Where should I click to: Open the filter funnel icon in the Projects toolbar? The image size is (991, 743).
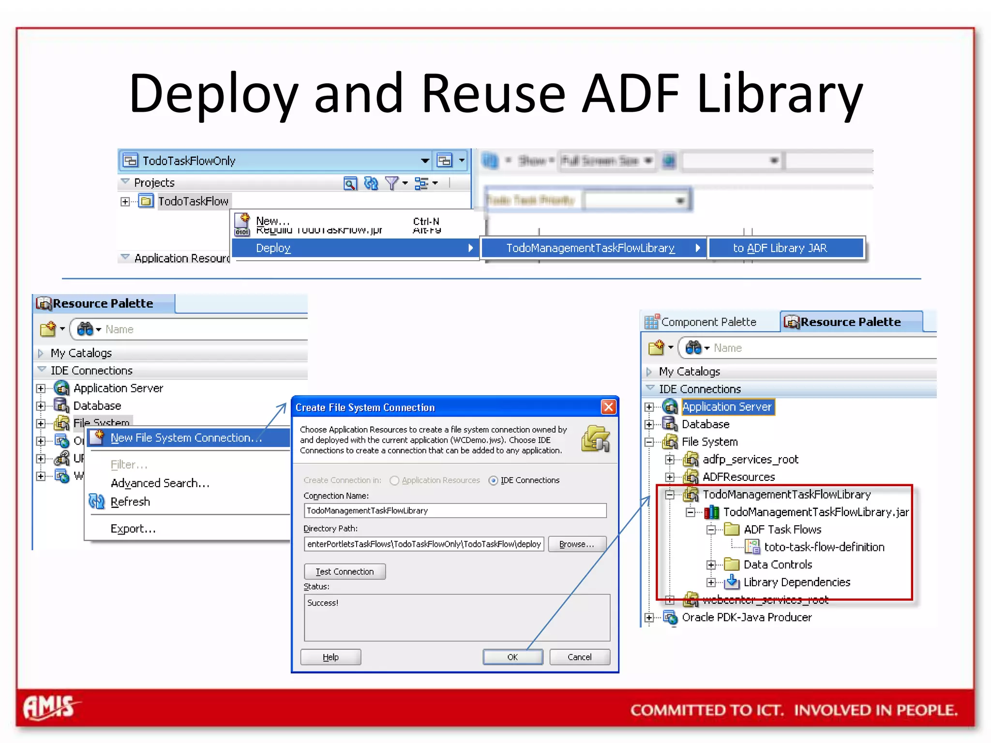(391, 183)
